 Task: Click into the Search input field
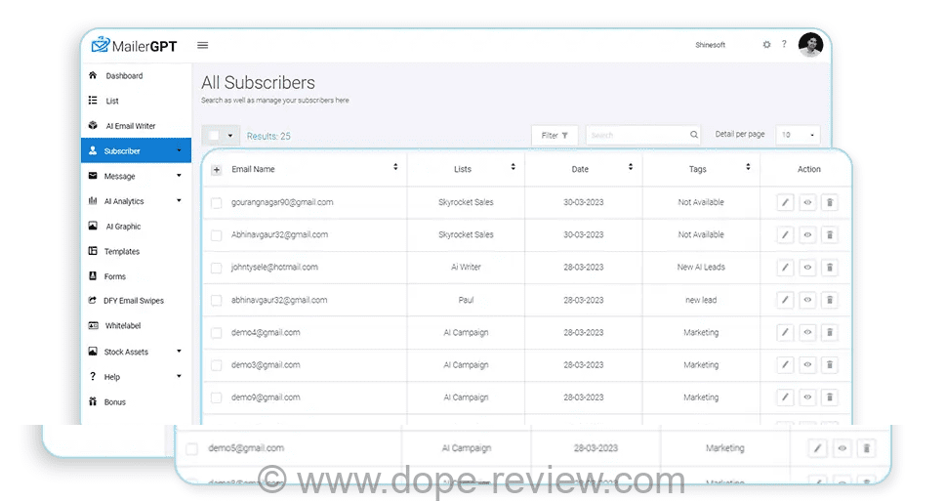pyautogui.click(x=637, y=136)
